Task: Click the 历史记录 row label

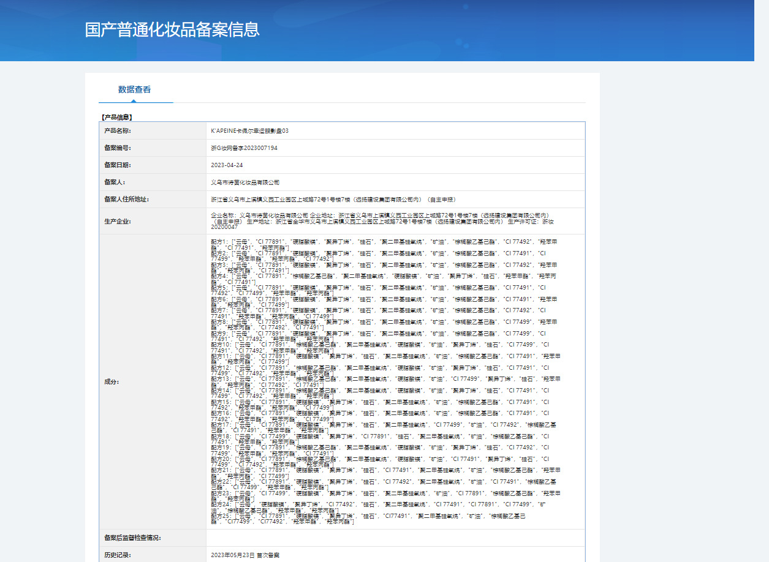Action: point(118,555)
